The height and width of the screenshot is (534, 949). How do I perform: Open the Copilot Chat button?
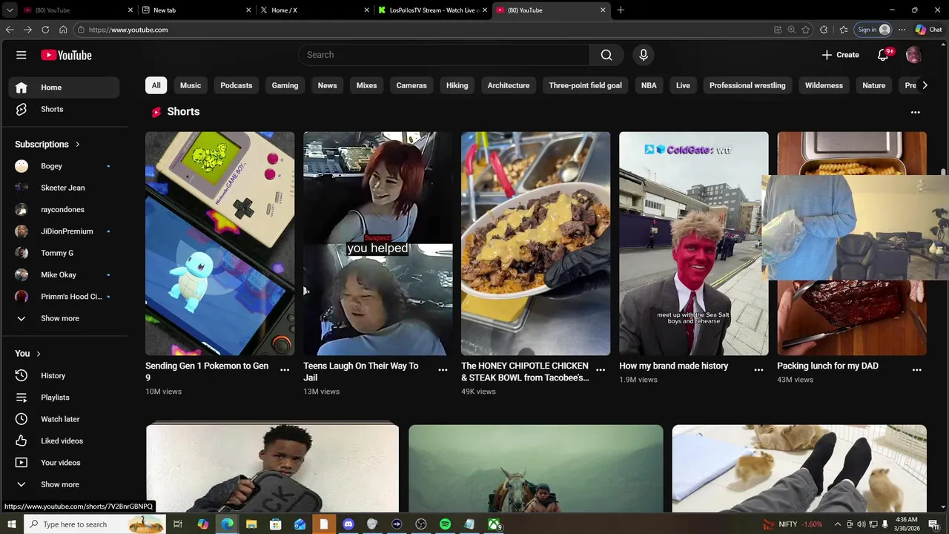point(928,30)
